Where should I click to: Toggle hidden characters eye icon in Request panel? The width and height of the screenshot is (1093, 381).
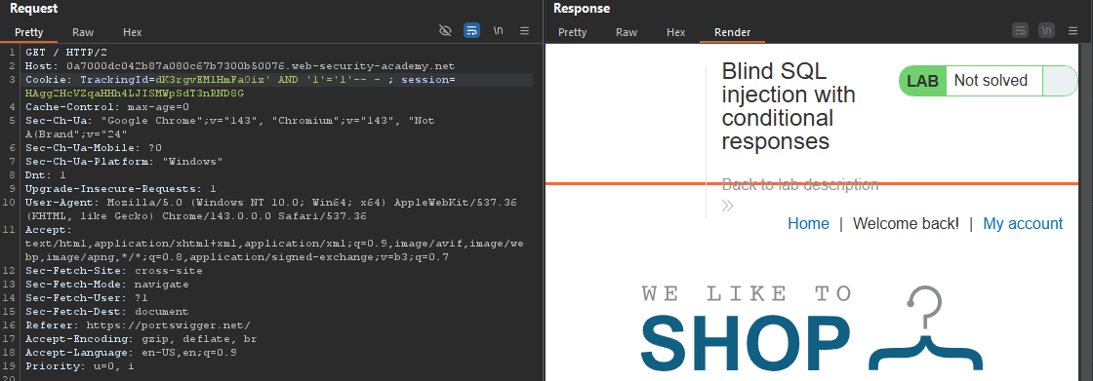[x=445, y=30]
